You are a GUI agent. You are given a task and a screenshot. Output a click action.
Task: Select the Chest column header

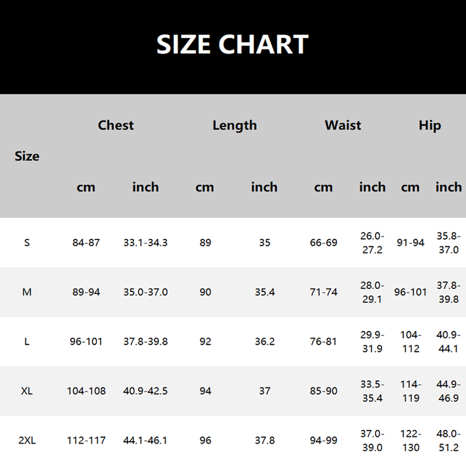coord(116,125)
